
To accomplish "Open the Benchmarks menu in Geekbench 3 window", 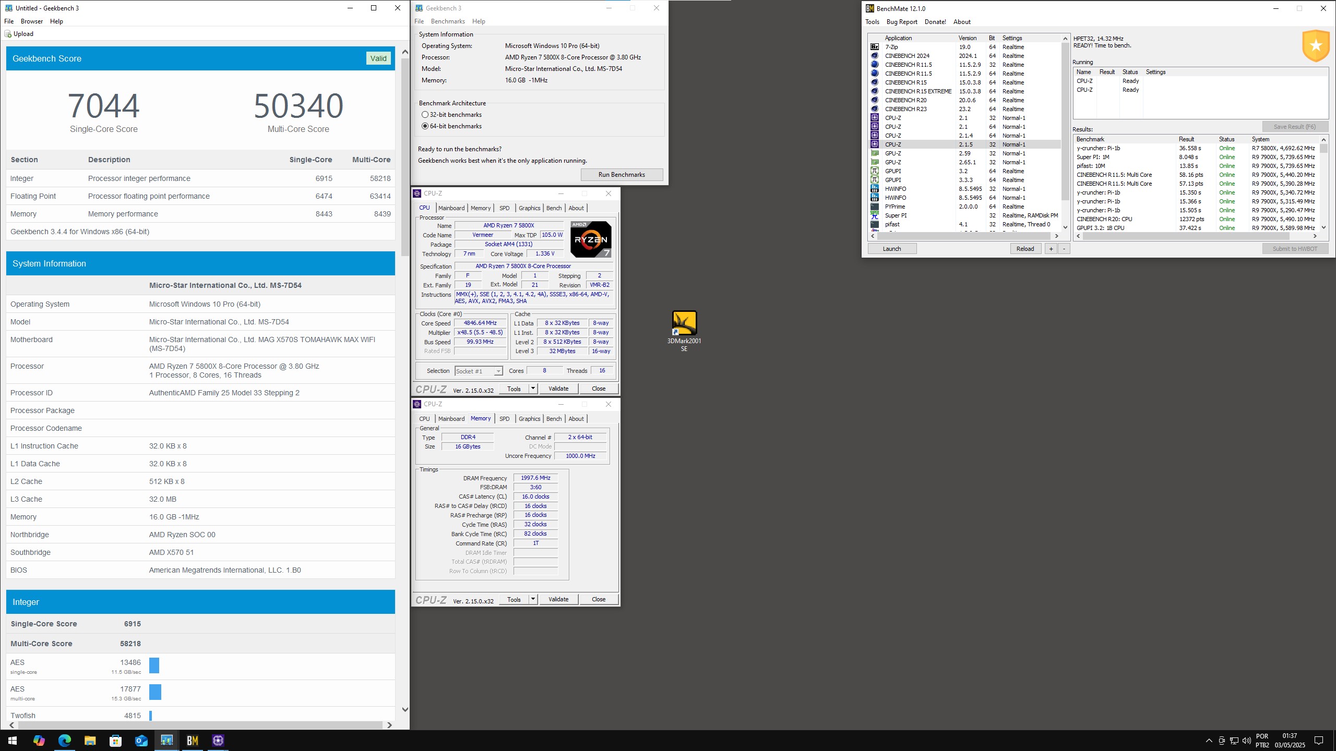I will click(x=448, y=21).
